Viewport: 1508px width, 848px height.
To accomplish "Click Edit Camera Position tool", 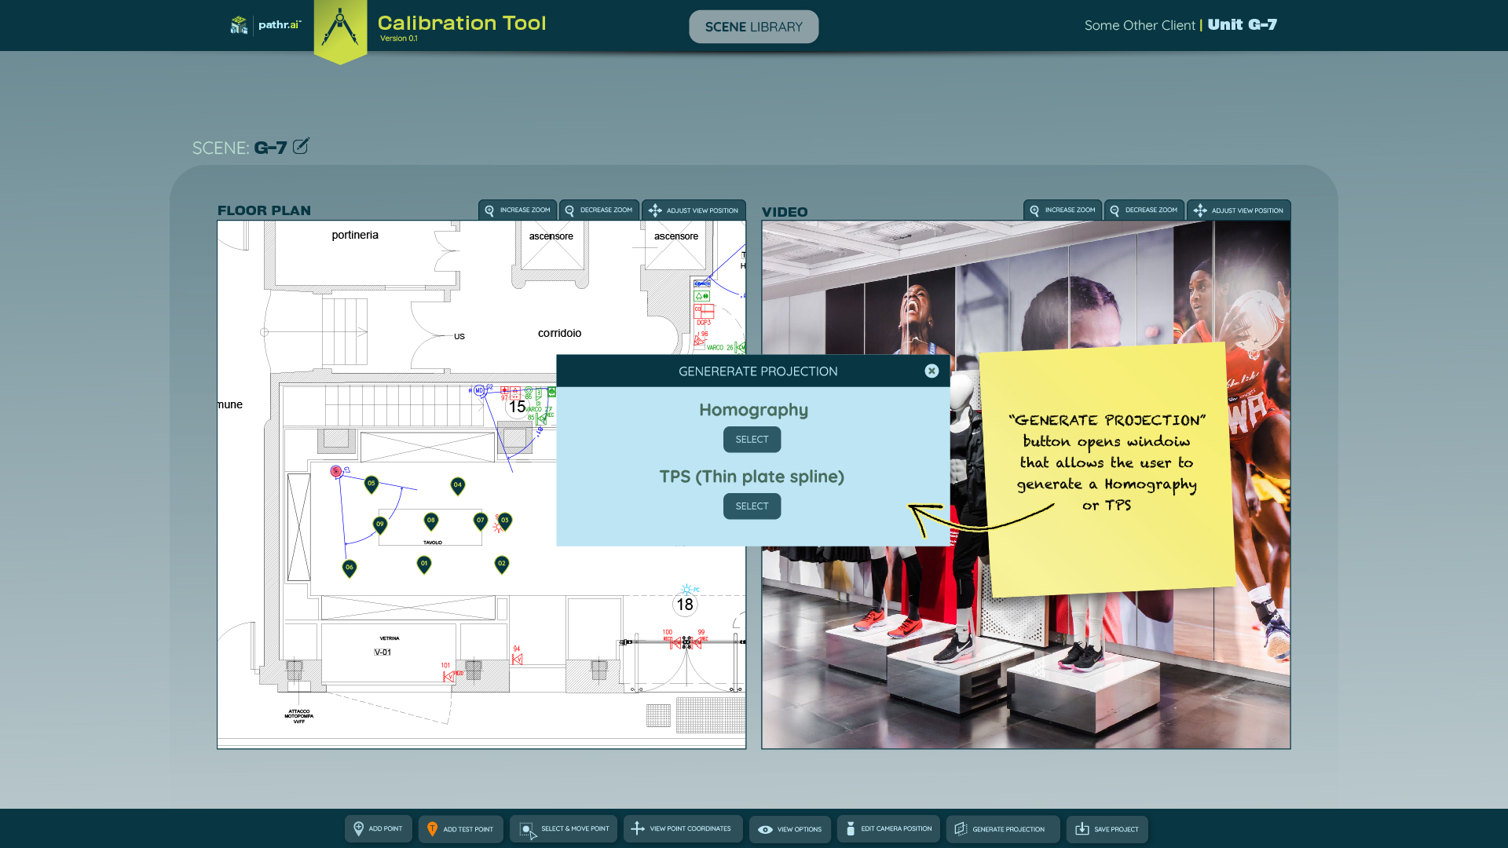I will 888,828.
